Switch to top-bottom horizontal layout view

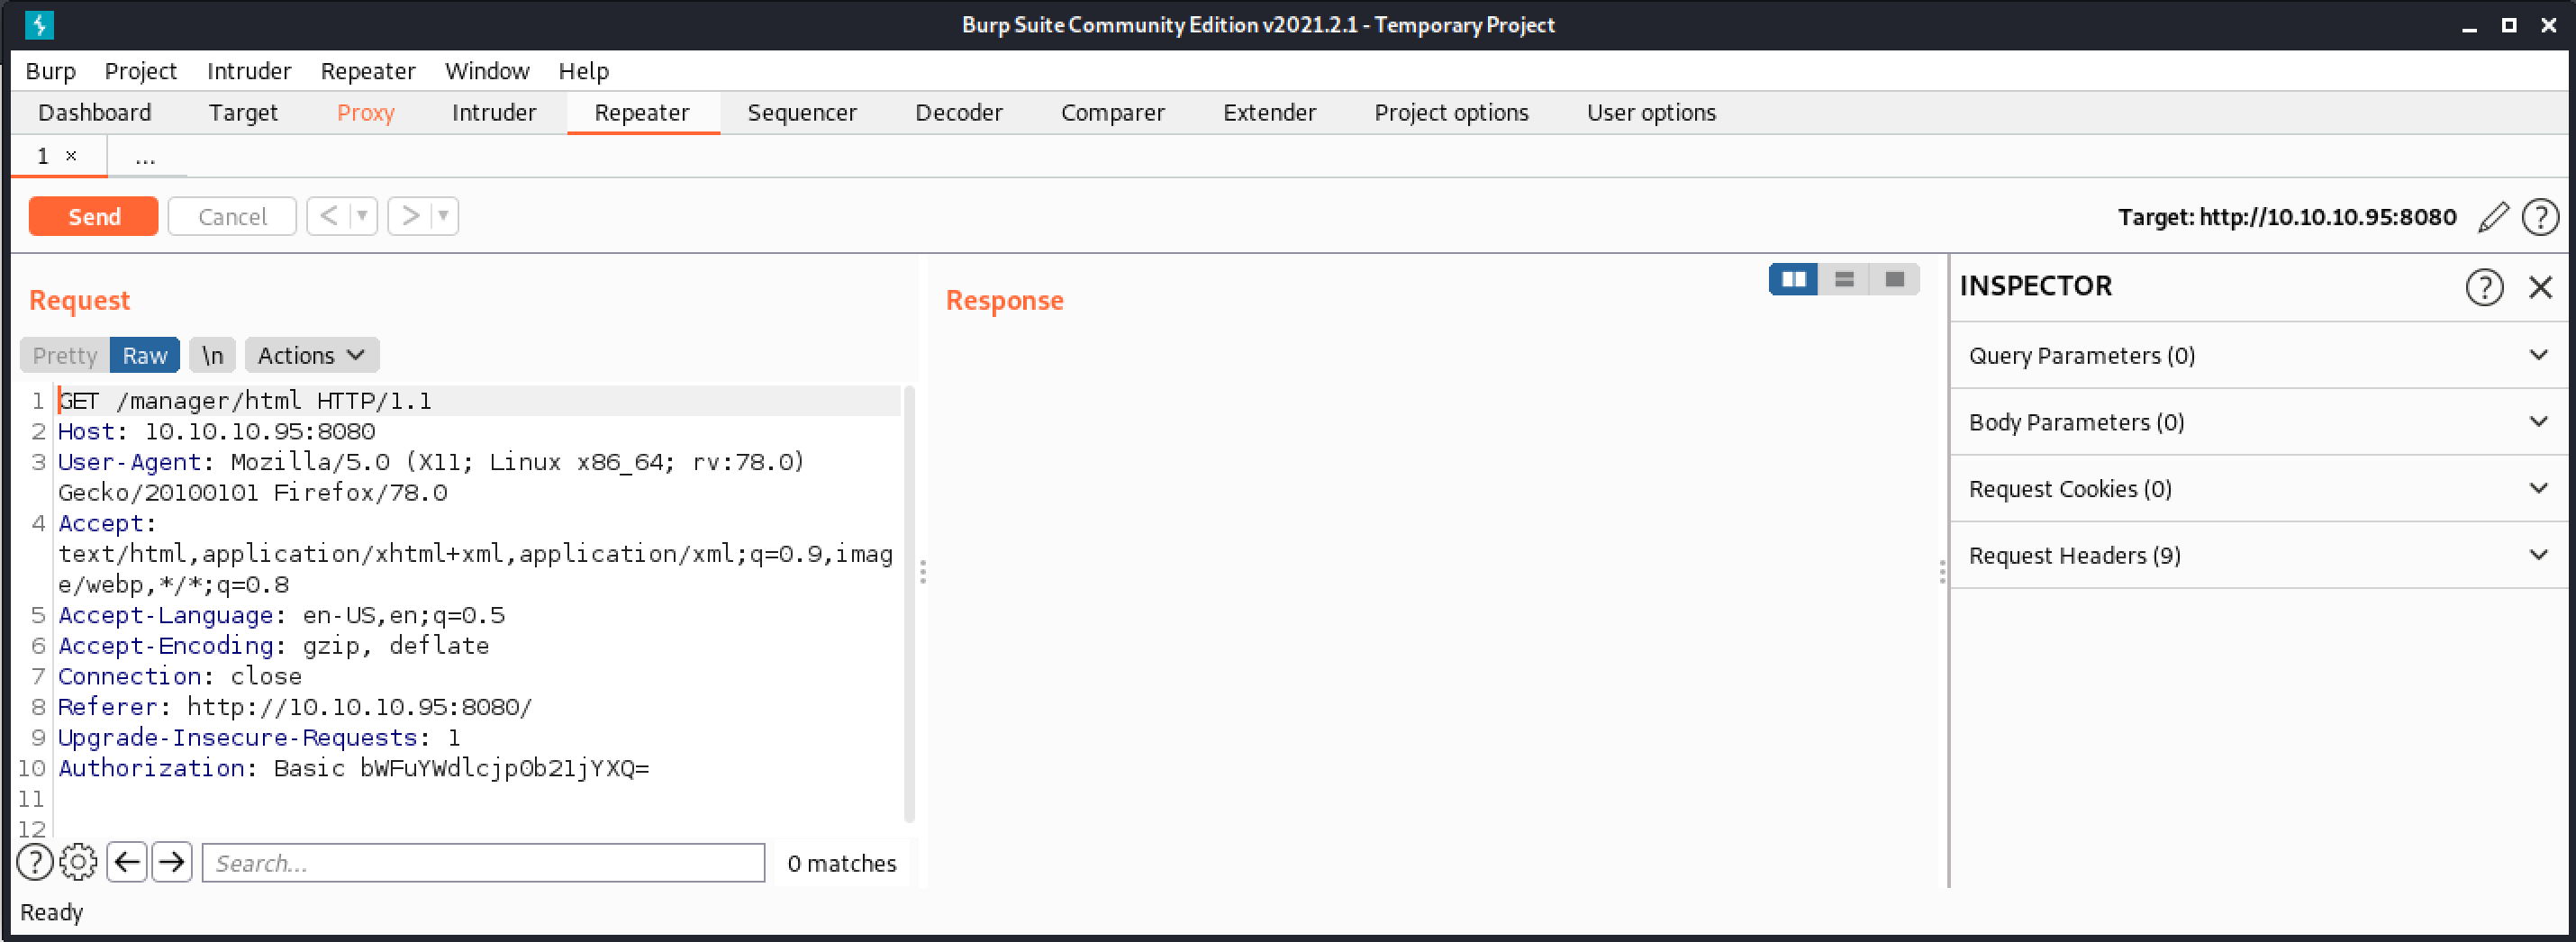1844,280
